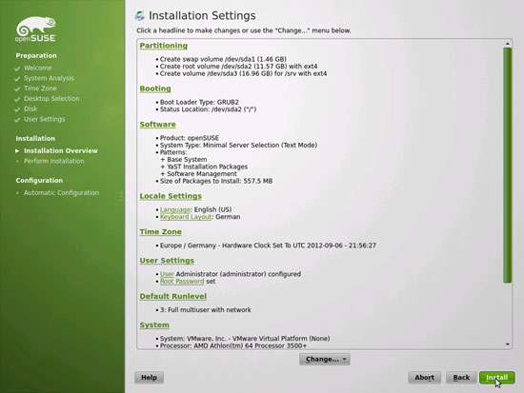Click the System Analysis step checkmark

coord(17,79)
